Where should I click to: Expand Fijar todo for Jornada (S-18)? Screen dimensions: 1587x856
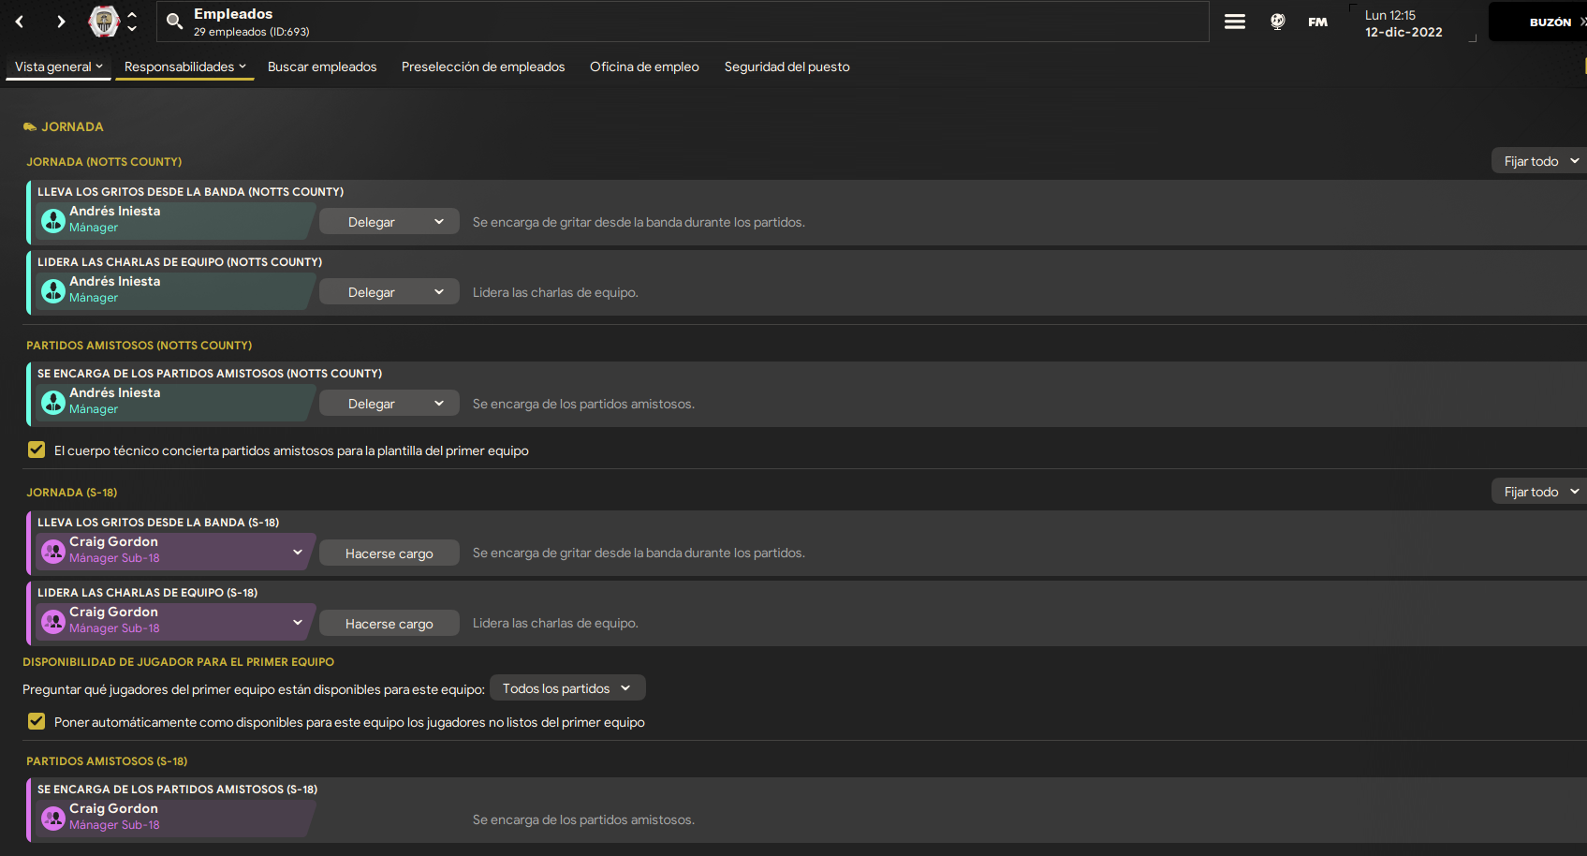(1539, 492)
